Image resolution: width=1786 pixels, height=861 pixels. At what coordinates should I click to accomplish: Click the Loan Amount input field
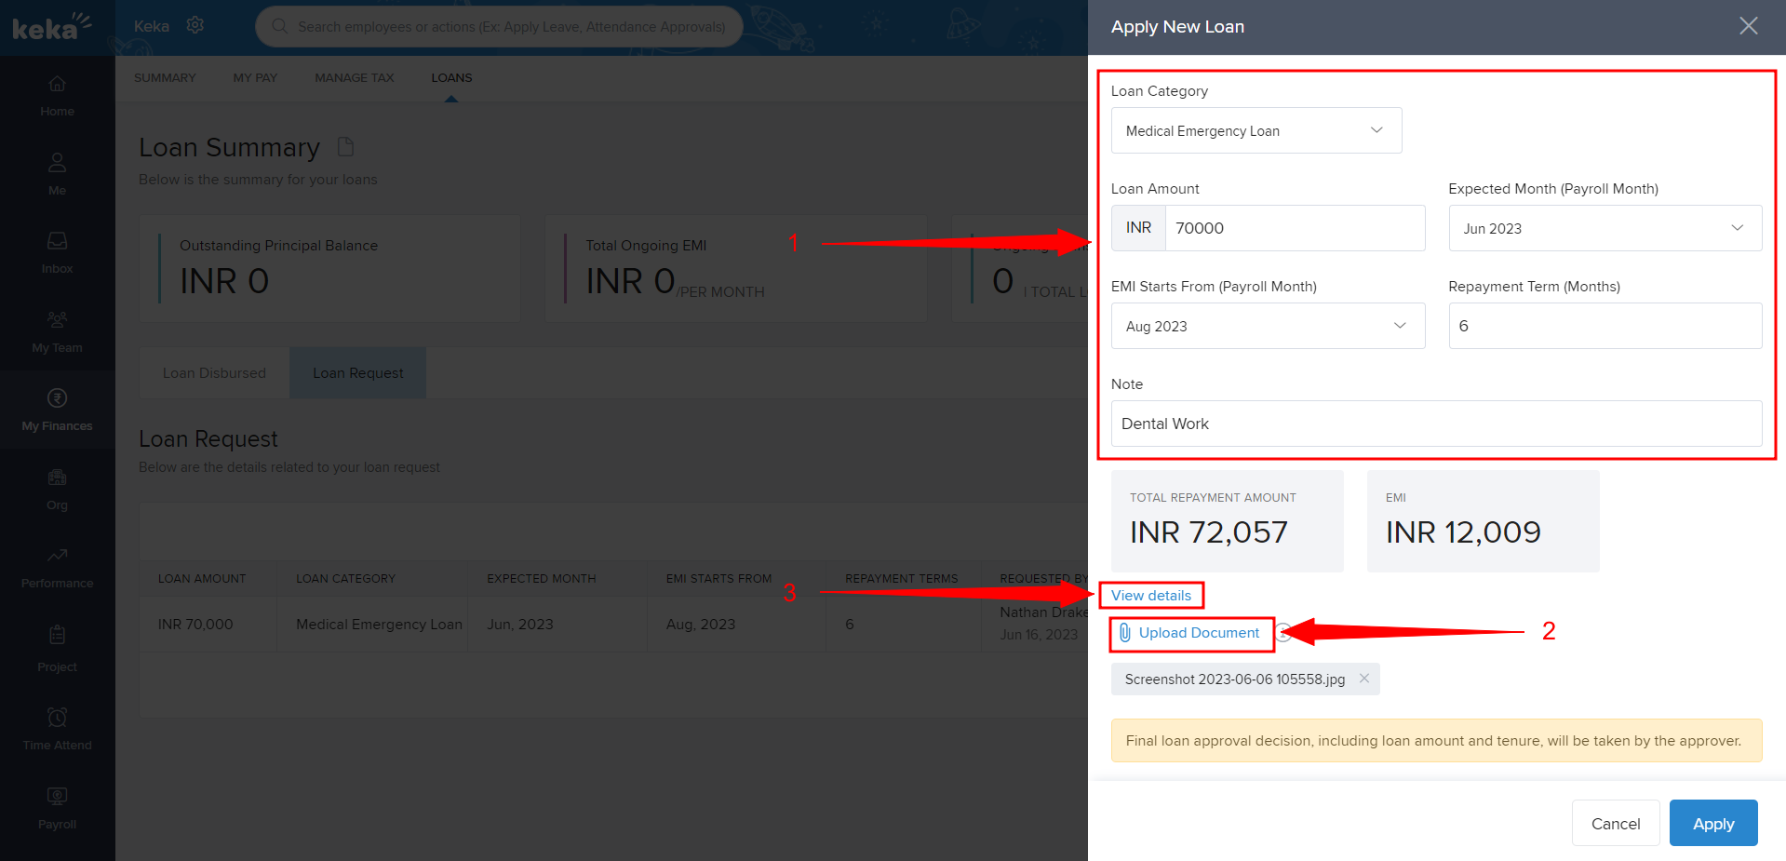point(1294,228)
